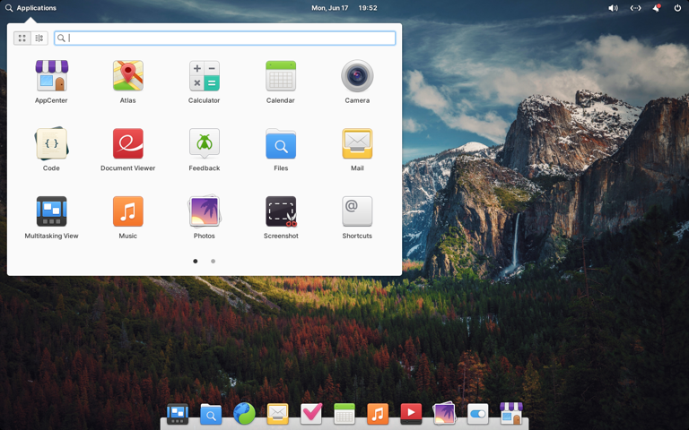Viewport: 689px width, 430px height.
Task: Open the sound volume indicator
Action: click(x=613, y=8)
